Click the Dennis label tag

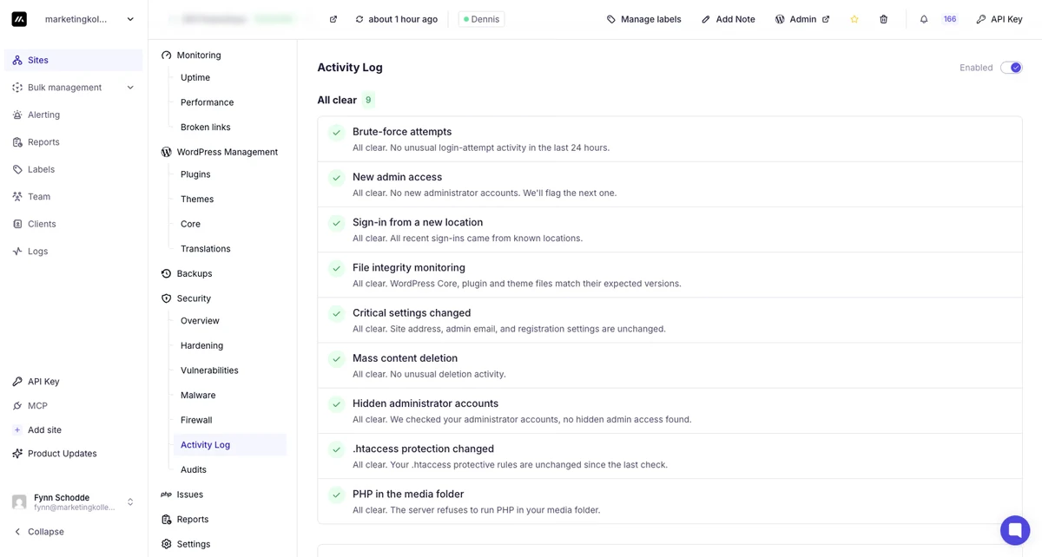(x=481, y=19)
